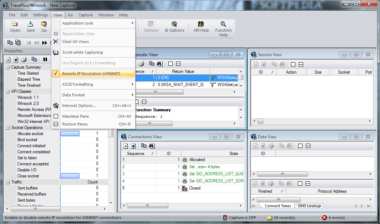Choose Maximize Pane menu entry
This screenshot has height=224, width=380.
point(93,116)
